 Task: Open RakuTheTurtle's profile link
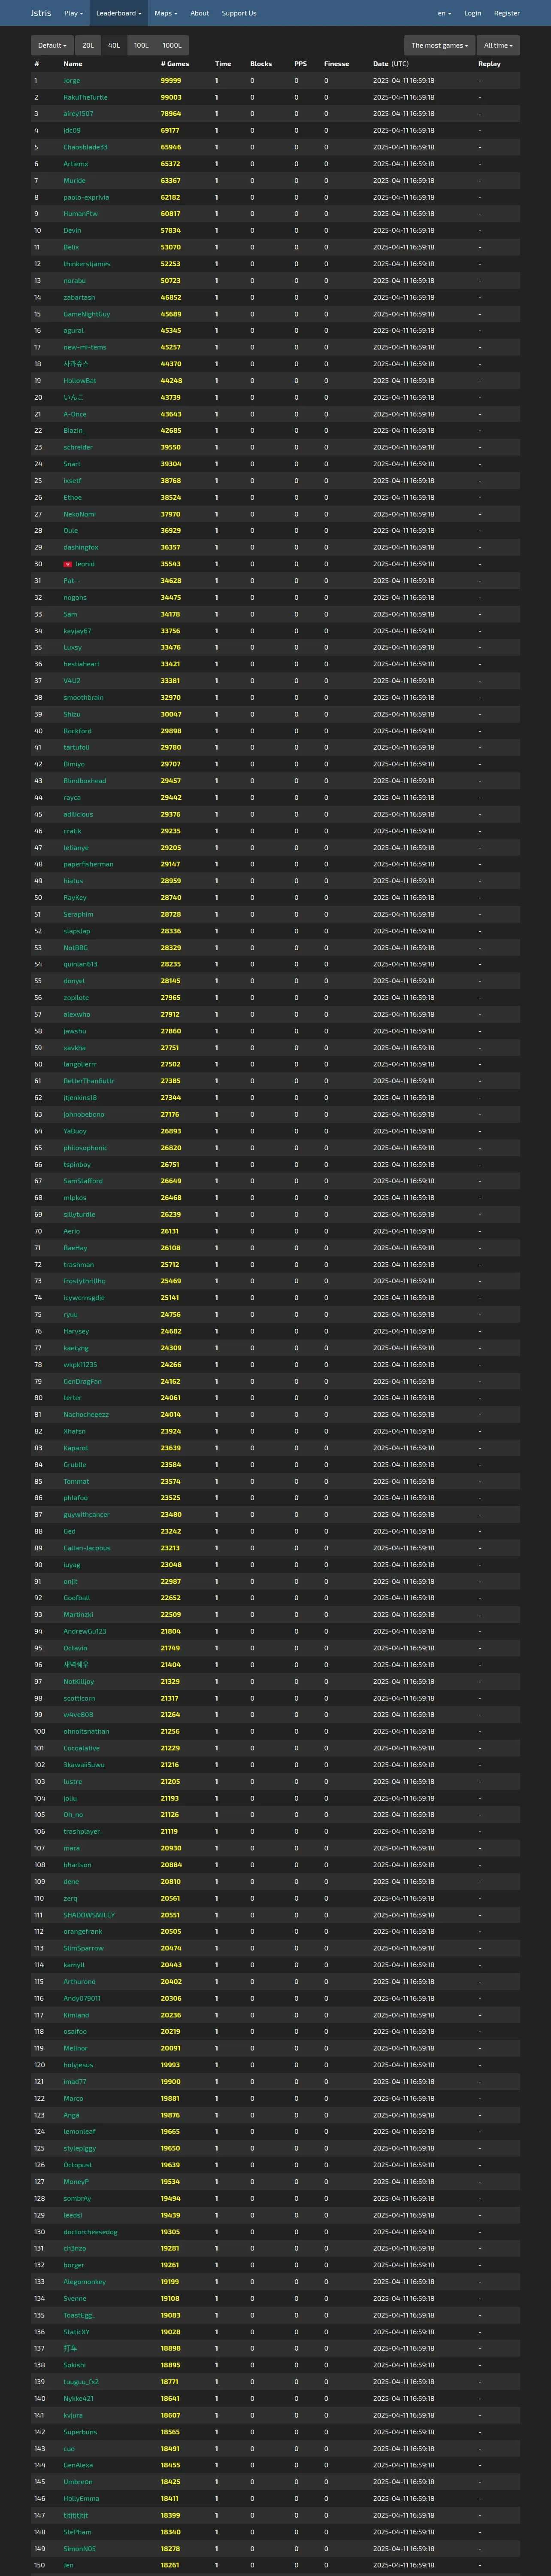click(x=85, y=97)
